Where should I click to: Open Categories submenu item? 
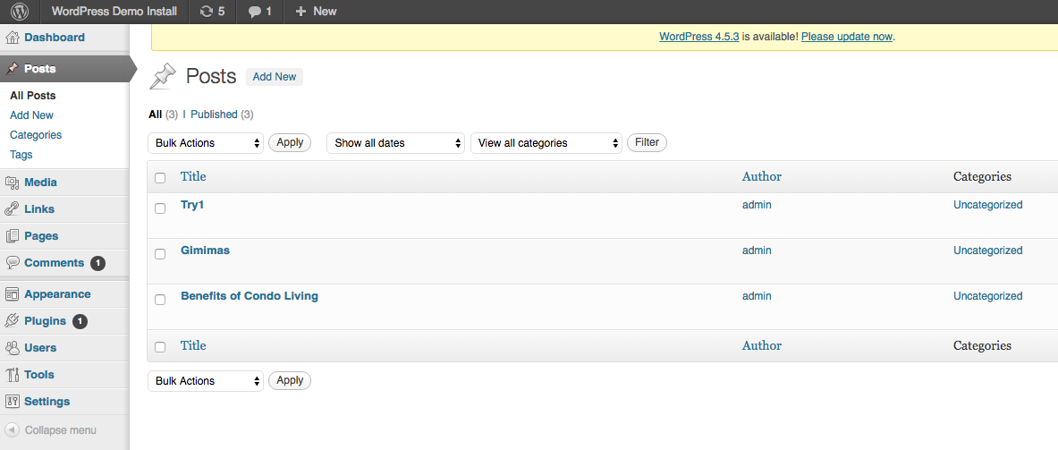point(36,135)
